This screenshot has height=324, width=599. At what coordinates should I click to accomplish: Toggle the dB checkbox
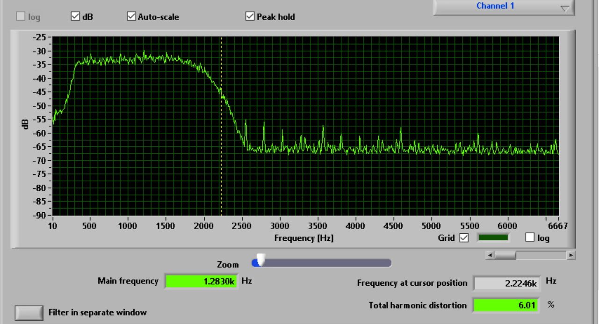click(75, 16)
